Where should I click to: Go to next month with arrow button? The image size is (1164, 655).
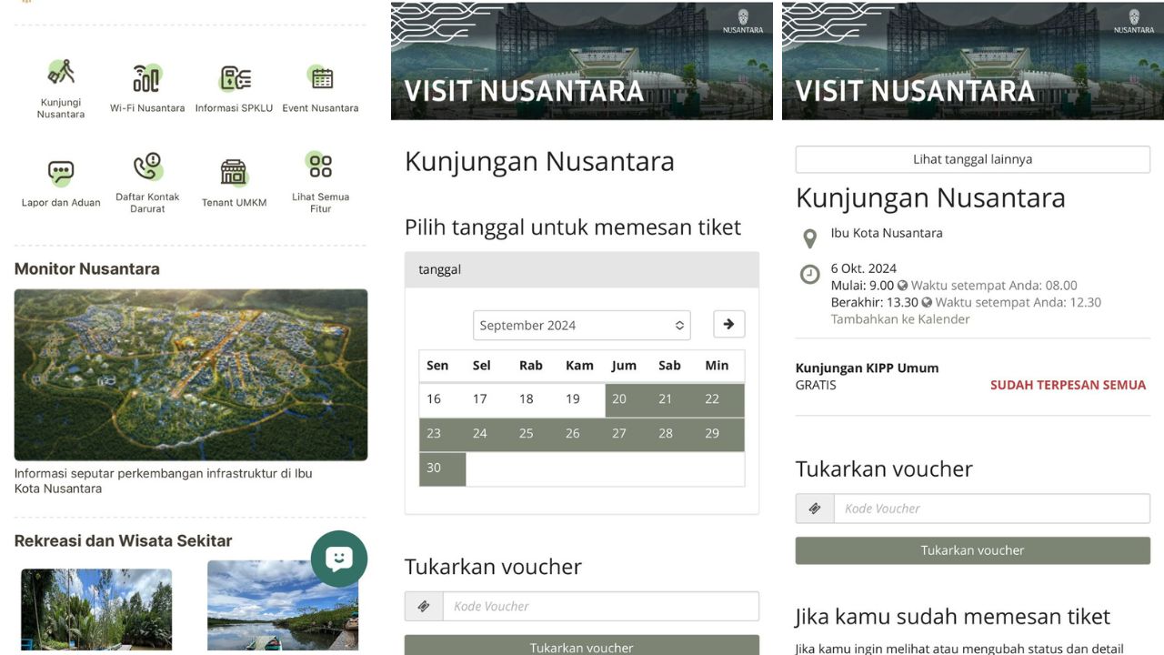click(728, 325)
